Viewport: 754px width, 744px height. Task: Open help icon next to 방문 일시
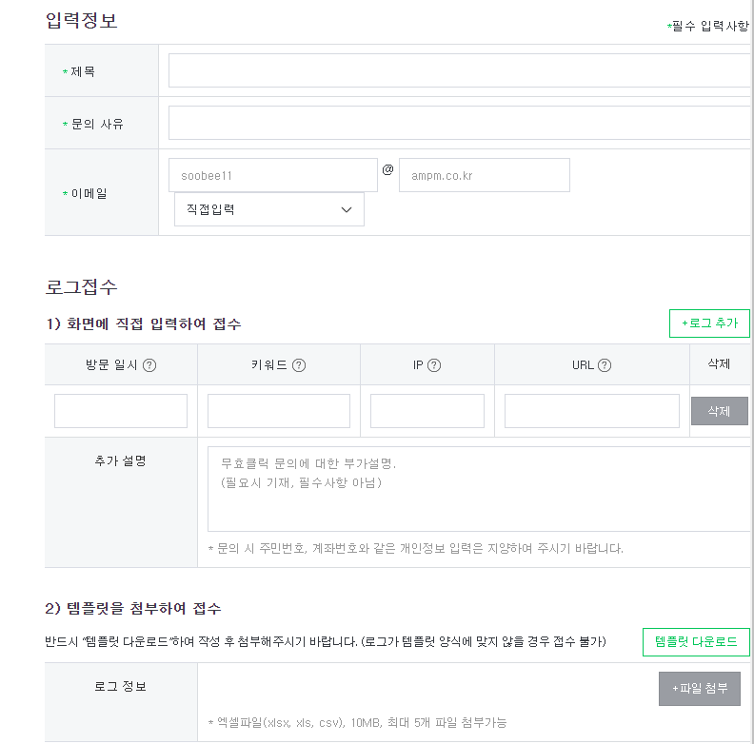(149, 365)
